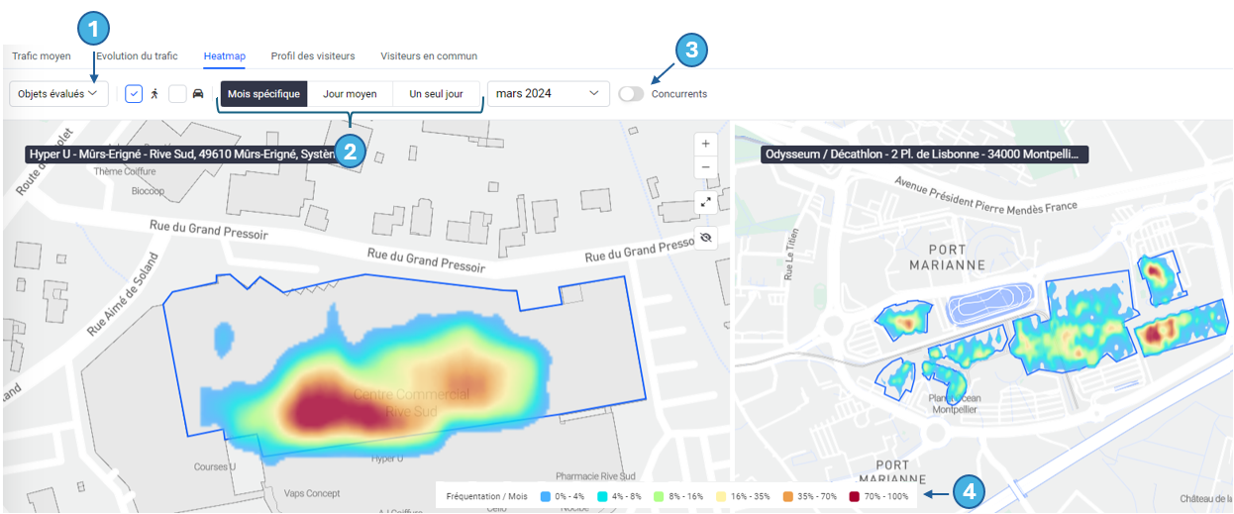Switch to the Trafic moyen tab

coord(42,56)
